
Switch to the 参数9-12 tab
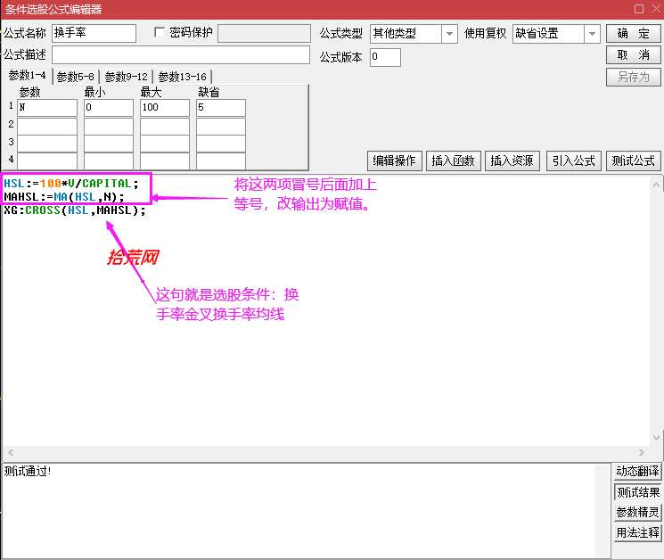[127, 77]
